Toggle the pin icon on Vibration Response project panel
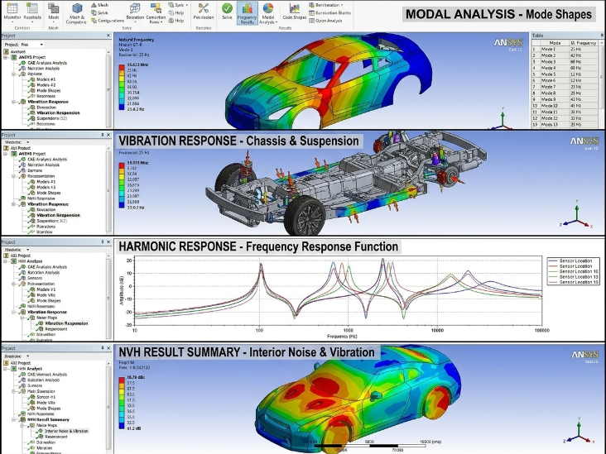The image size is (606, 454). pos(103,135)
